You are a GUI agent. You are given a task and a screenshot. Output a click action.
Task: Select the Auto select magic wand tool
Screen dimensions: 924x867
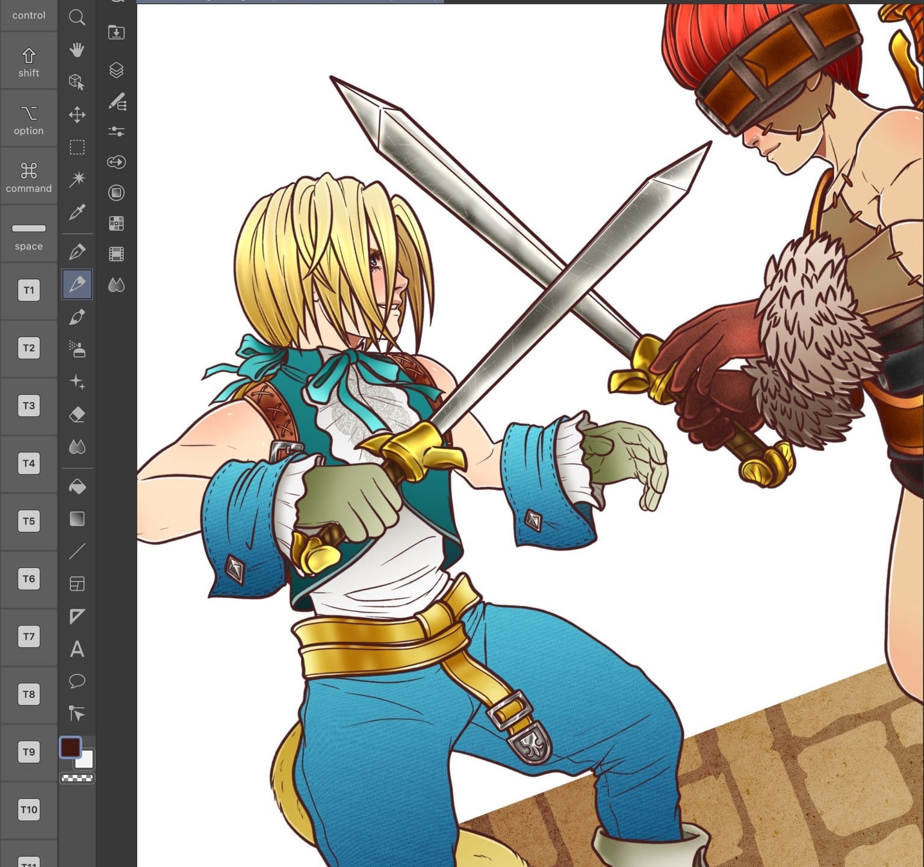tap(77, 179)
